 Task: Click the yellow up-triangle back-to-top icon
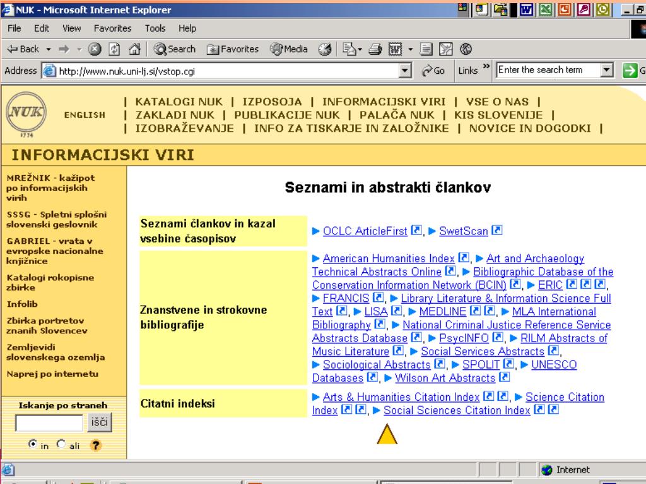[x=387, y=434]
